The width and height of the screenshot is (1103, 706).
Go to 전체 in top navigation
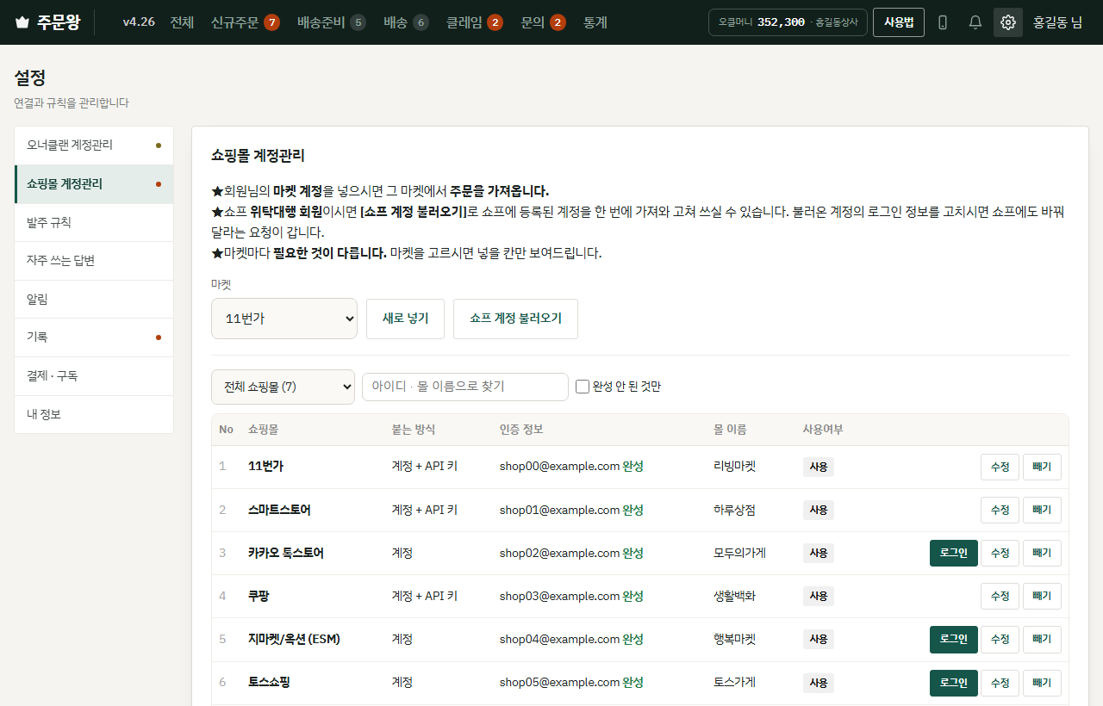pyautogui.click(x=182, y=22)
